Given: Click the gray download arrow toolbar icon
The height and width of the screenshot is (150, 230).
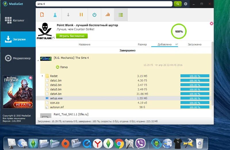Looking at the screenshot, I should 68,15.
